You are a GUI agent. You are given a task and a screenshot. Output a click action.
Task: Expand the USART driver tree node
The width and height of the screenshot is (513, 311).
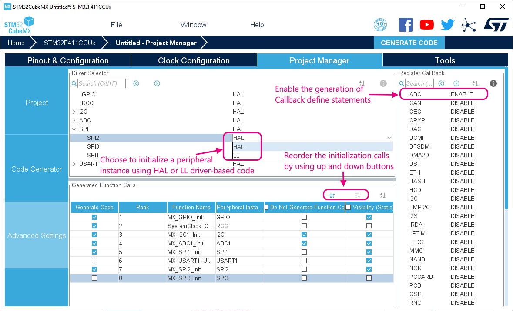pyautogui.click(x=74, y=164)
